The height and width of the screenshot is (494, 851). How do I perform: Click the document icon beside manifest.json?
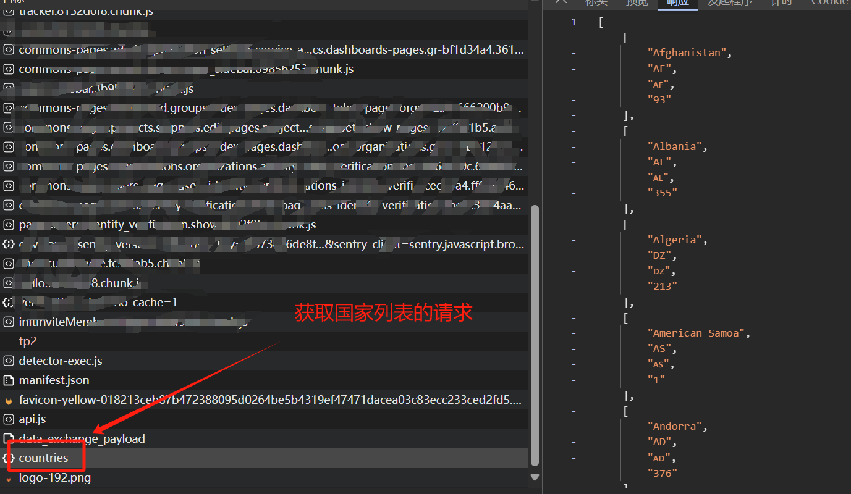point(9,380)
